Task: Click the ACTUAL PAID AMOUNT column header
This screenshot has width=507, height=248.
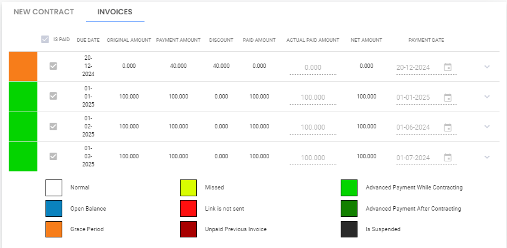Action: 313,40
